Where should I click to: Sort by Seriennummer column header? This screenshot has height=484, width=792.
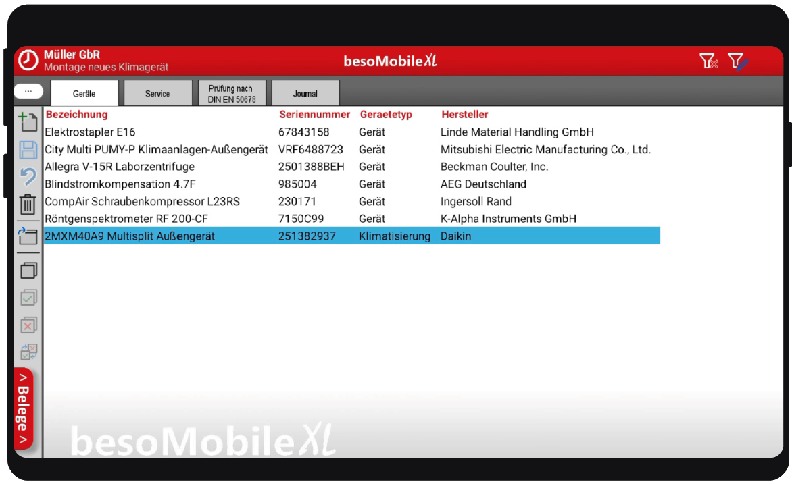314,115
